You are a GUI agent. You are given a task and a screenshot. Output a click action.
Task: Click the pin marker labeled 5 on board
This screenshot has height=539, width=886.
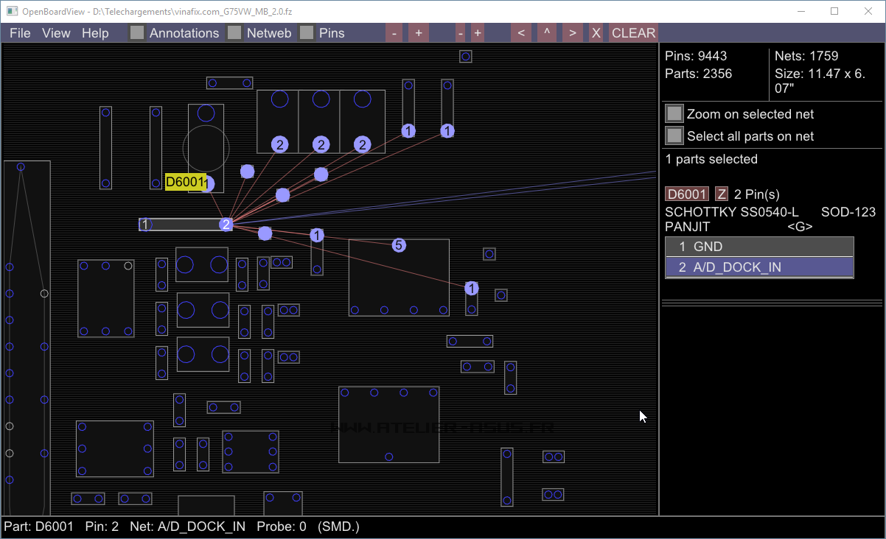[x=399, y=245]
